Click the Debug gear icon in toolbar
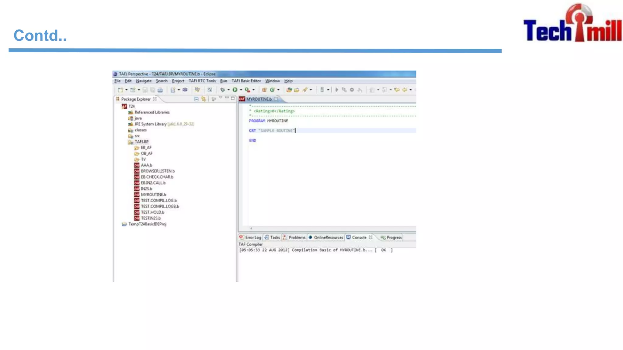 point(222,90)
